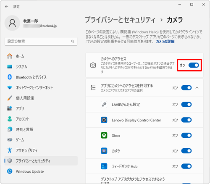Click the フィードバック Hub app icon
This screenshot has width=210, height=184.
104,166
